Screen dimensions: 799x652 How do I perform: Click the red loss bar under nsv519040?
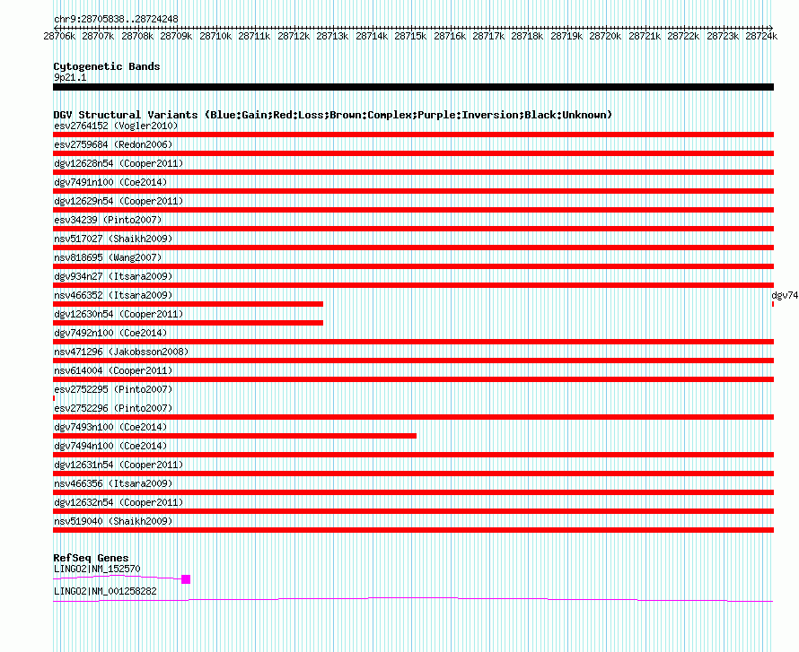(413, 530)
